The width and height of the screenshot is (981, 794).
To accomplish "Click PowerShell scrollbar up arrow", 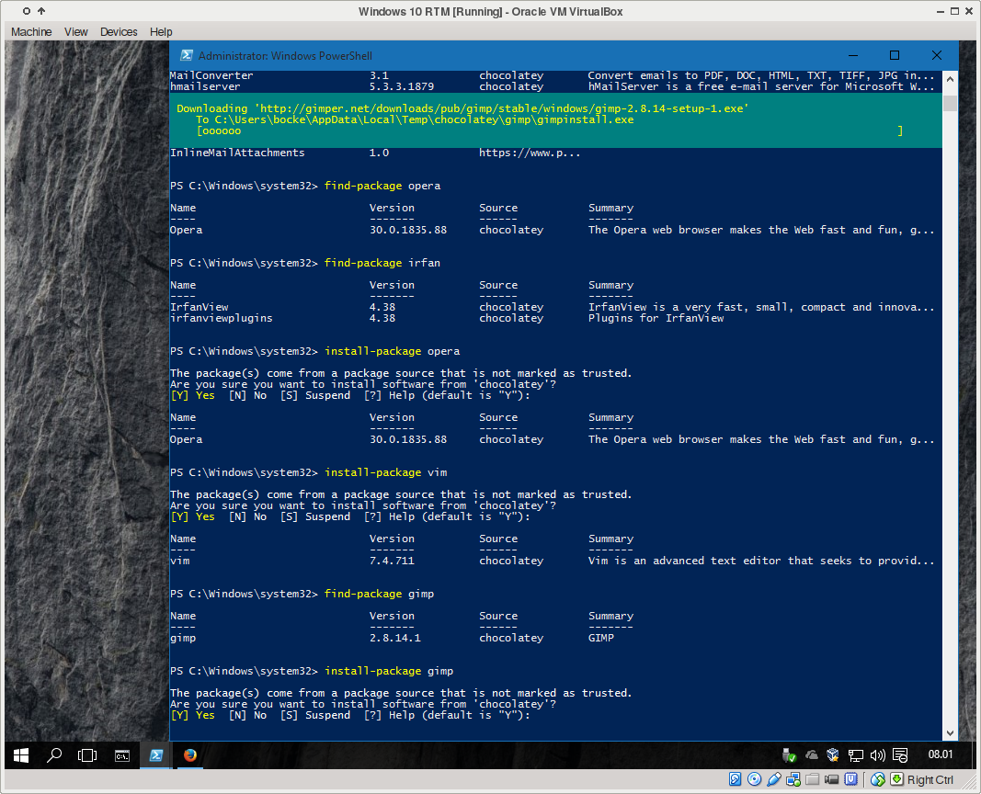I will 950,79.
